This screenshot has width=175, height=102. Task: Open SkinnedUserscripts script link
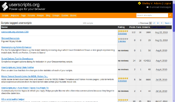coord(10,38)
